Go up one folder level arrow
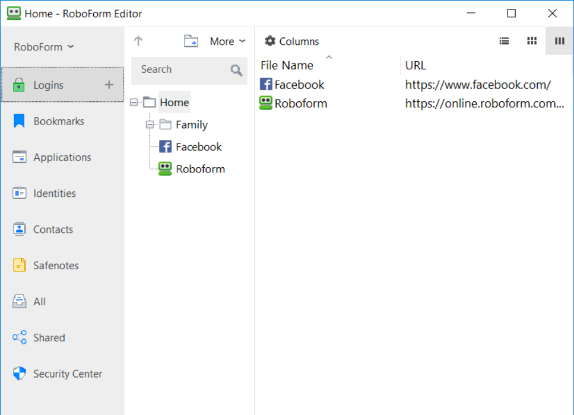Screen dimensions: 574x415 (x=138, y=40)
